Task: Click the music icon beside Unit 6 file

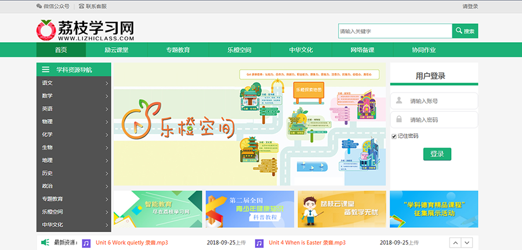Action: tap(86, 242)
